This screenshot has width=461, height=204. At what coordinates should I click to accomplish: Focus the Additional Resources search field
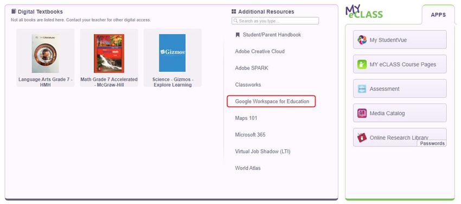point(275,21)
